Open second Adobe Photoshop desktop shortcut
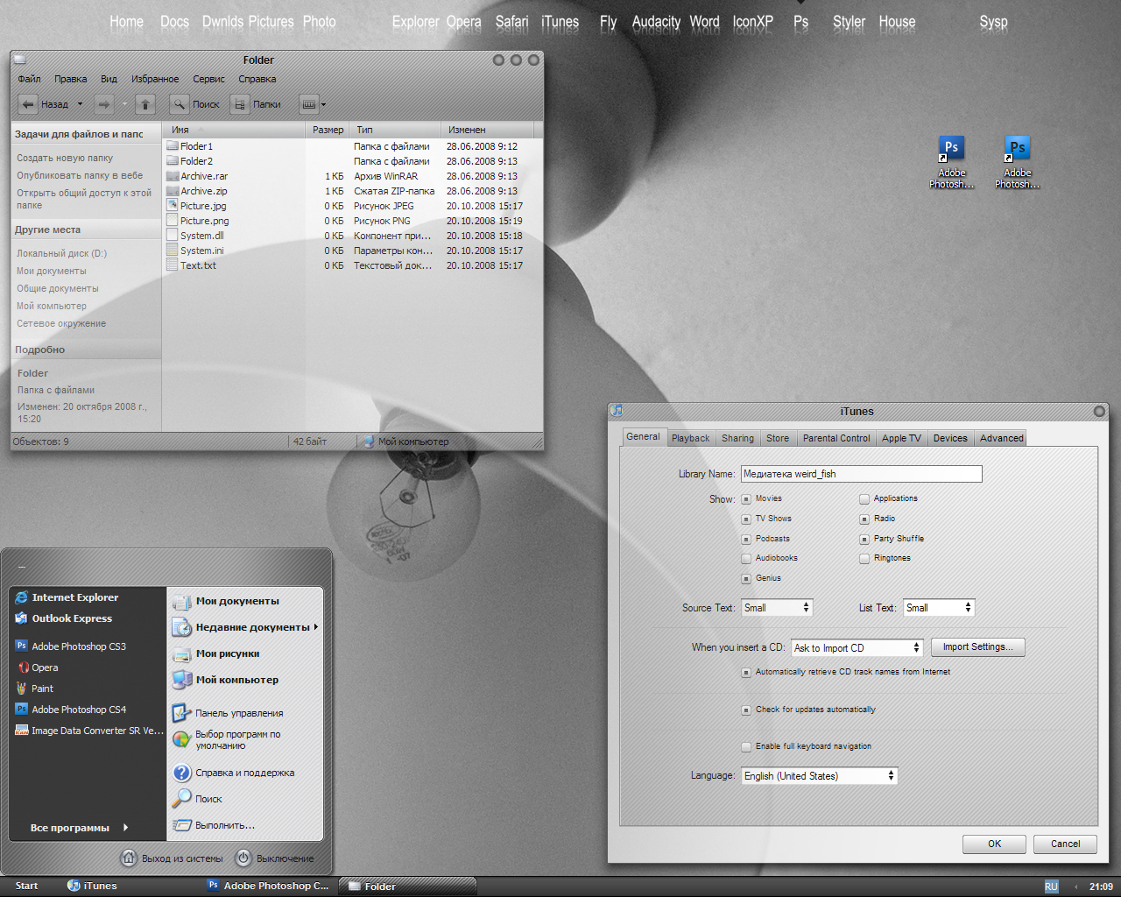The width and height of the screenshot is (1121, 897). (x=1017, y=162)
